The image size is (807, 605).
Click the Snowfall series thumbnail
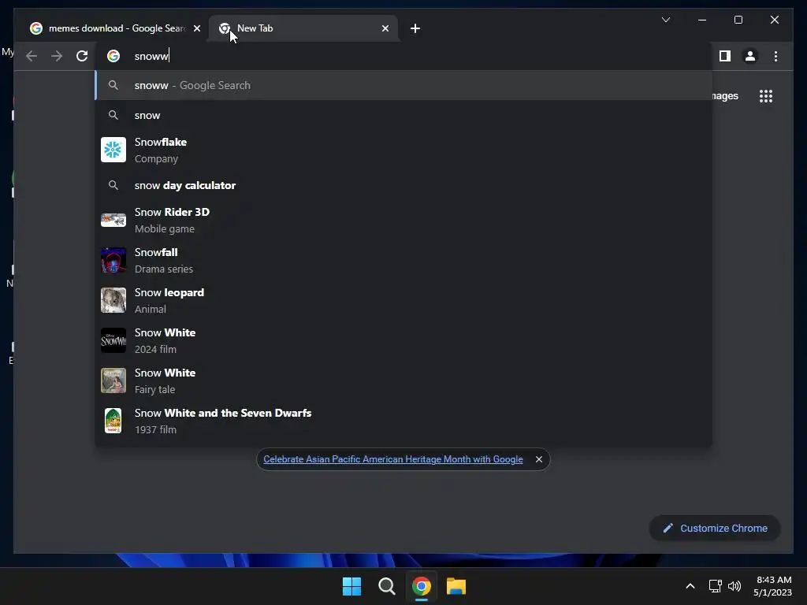[x=113, y=260]
